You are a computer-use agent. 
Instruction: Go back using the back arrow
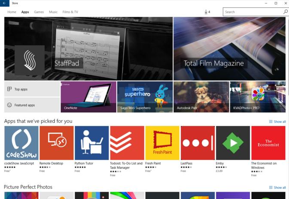coord(4,3)
